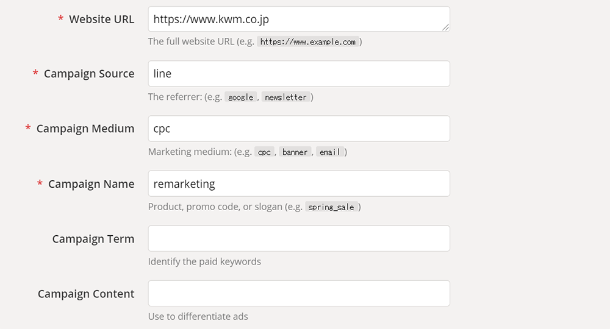Click the Campaign Source label
The image size is (610, 329).
[x=89, y=73]
